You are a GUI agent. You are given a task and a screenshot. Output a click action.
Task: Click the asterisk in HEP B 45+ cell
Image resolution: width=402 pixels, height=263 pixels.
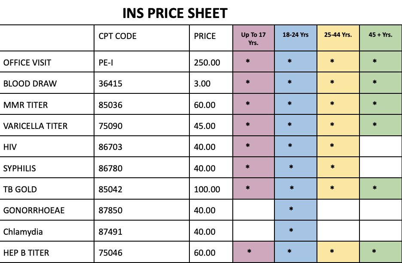374,251
